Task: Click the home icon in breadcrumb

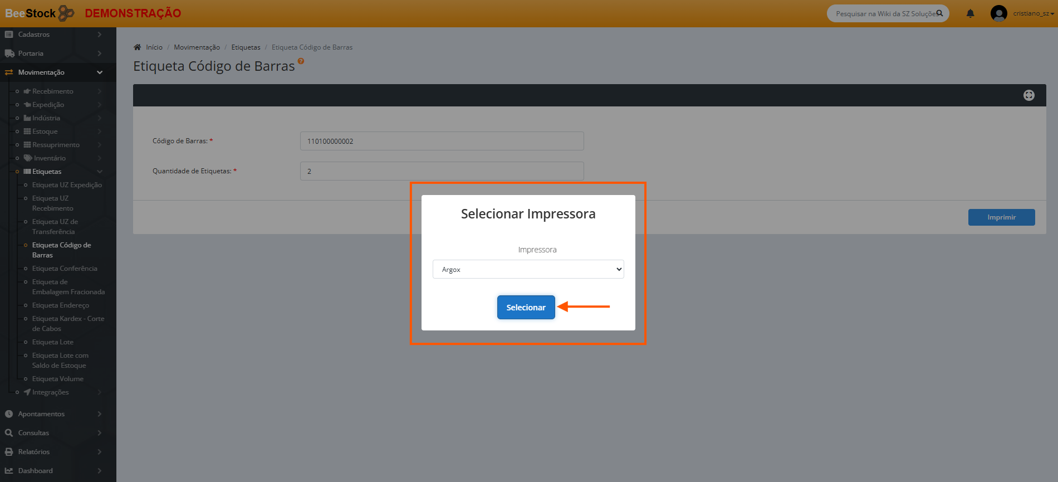Action: point(138,47)
